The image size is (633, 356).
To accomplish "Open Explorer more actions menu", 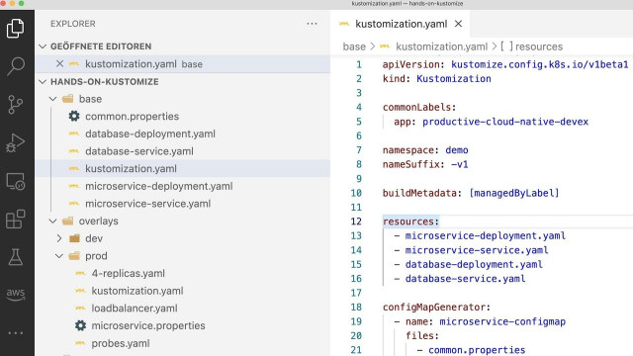I will (x=312, y=24).
